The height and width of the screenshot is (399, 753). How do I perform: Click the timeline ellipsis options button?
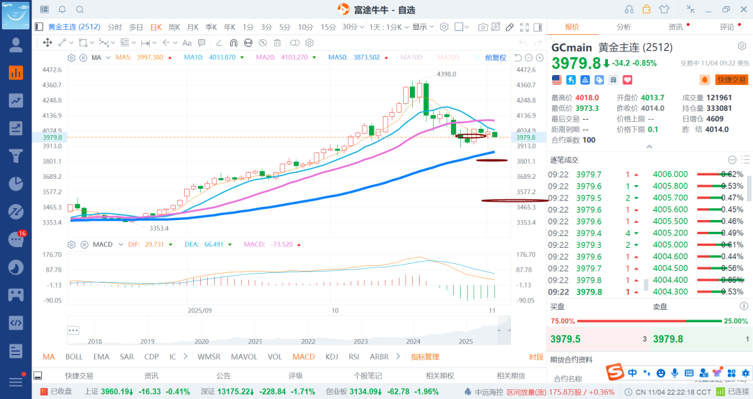pyautogui.click(x=73, y=331)
